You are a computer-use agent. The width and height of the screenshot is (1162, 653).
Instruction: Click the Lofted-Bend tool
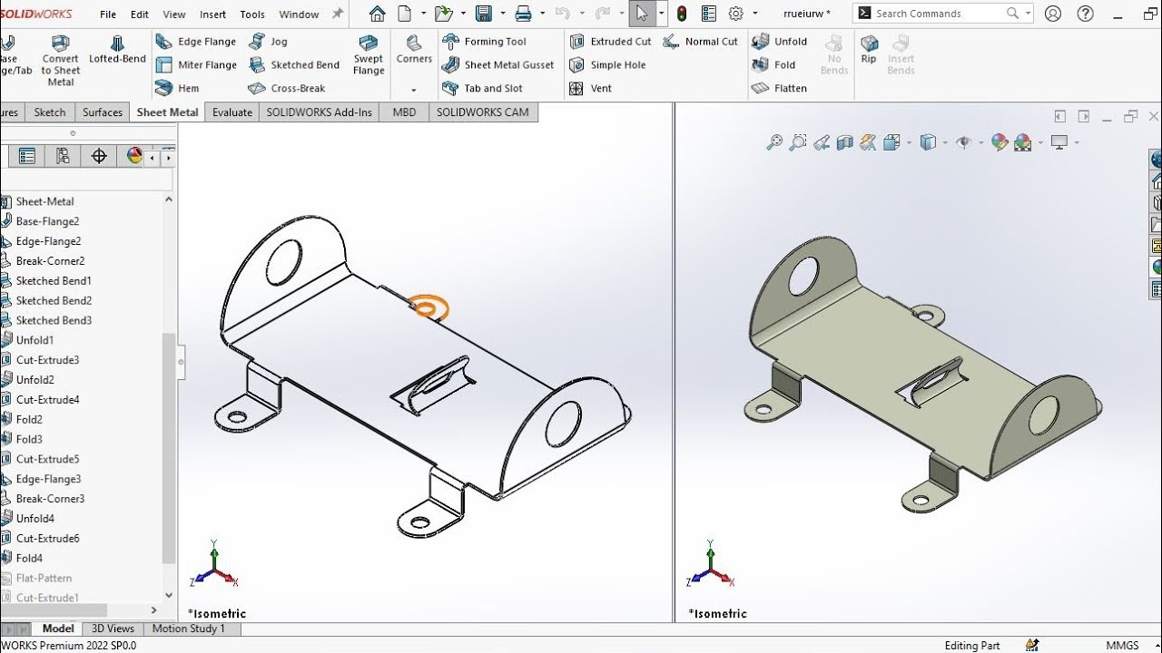pos(117,50)
